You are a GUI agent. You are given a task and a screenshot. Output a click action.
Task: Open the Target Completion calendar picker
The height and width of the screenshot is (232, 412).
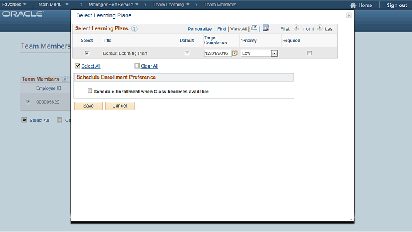click(234, 53)
